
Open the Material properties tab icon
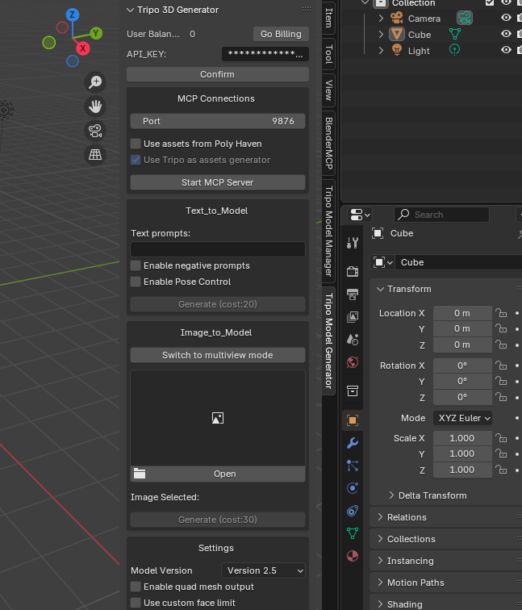click(x=353, y=556)
